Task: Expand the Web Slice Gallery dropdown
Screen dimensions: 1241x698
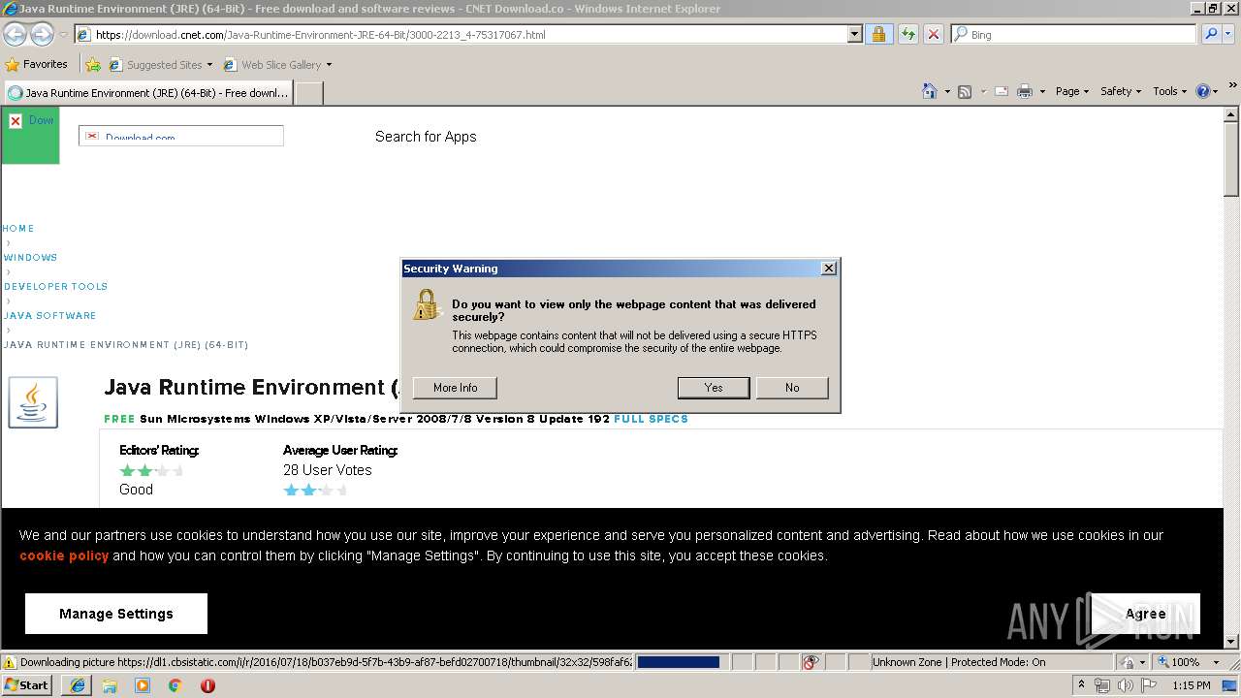Action: click(329, 65)
